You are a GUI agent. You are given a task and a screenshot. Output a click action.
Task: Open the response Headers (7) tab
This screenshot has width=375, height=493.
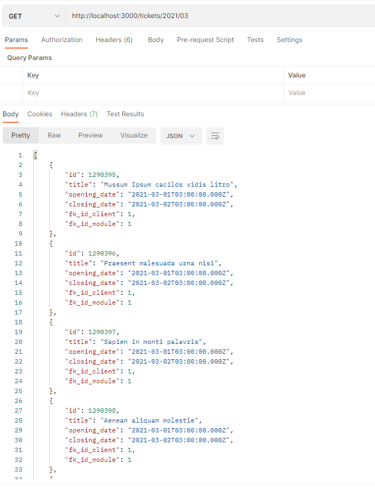[79, 114]
